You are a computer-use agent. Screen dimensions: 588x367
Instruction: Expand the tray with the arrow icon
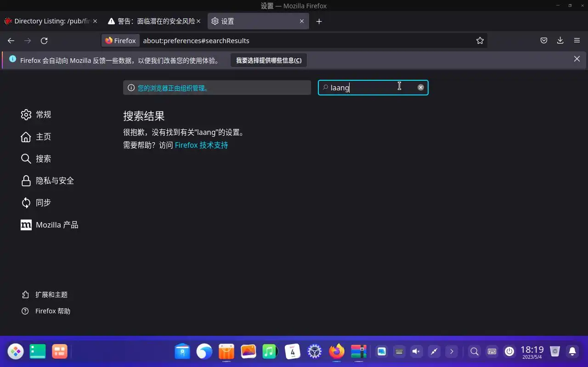point(452,351)
